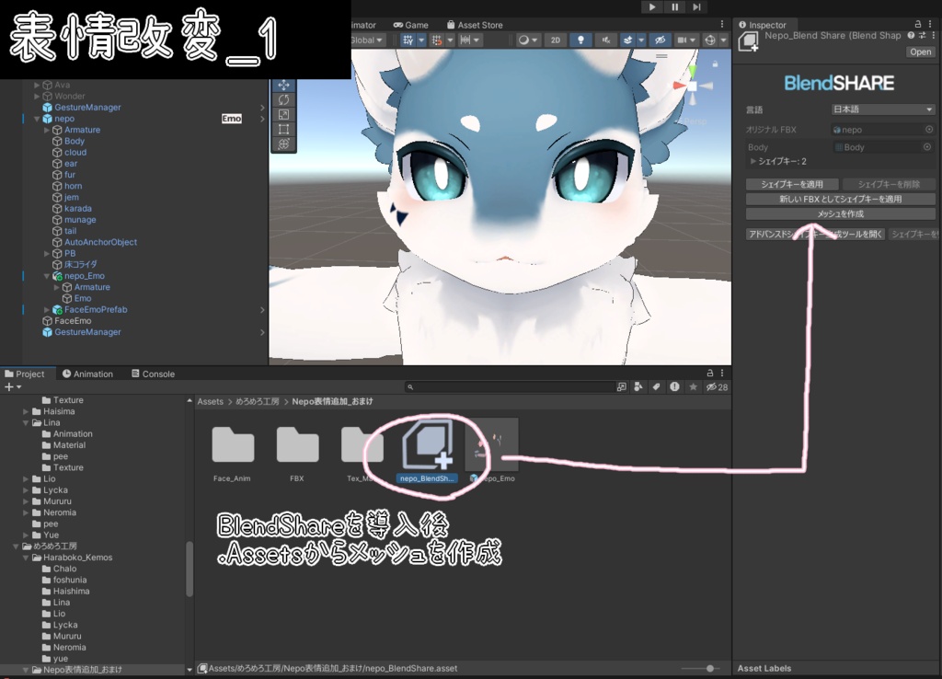Viewport: 942px width, 679px height.
Task: Open preset settings icon in Inspector header
Action: 922,36
